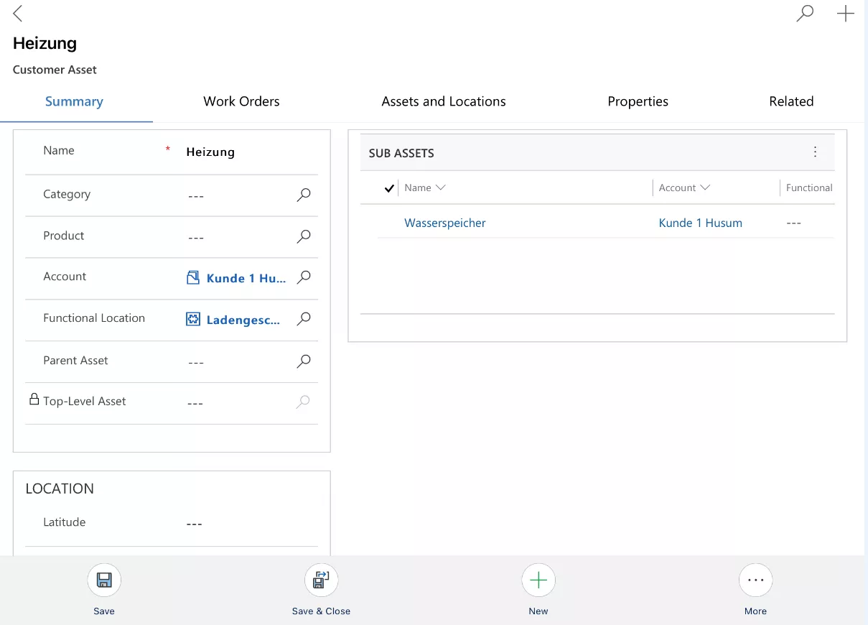The width and height of the screenshot is (868, 625).
Task: Tap the back arrow icon
Action: 18,13
